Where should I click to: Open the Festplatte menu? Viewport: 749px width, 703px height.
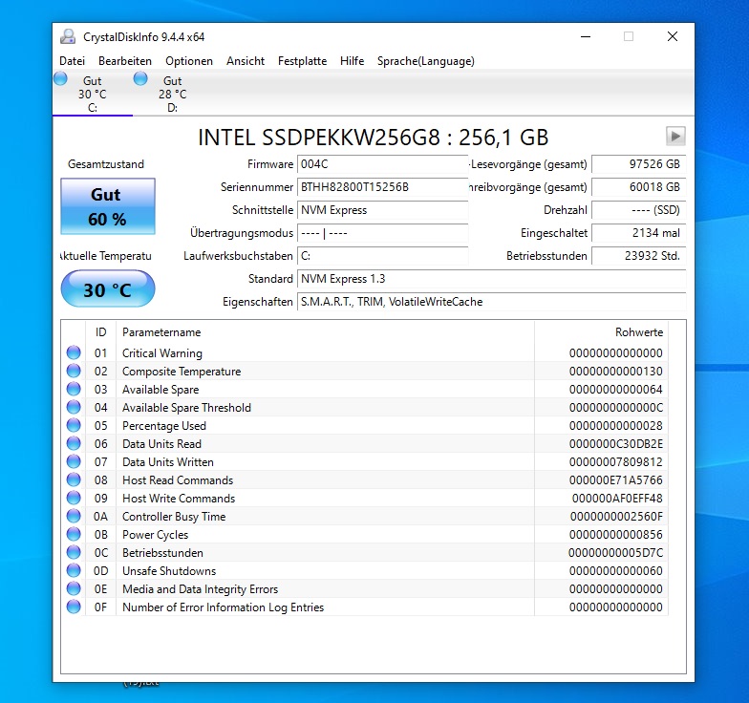(x=302, y=61)
